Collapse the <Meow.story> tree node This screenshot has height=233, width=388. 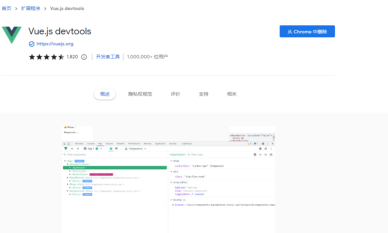coord(68,184)
